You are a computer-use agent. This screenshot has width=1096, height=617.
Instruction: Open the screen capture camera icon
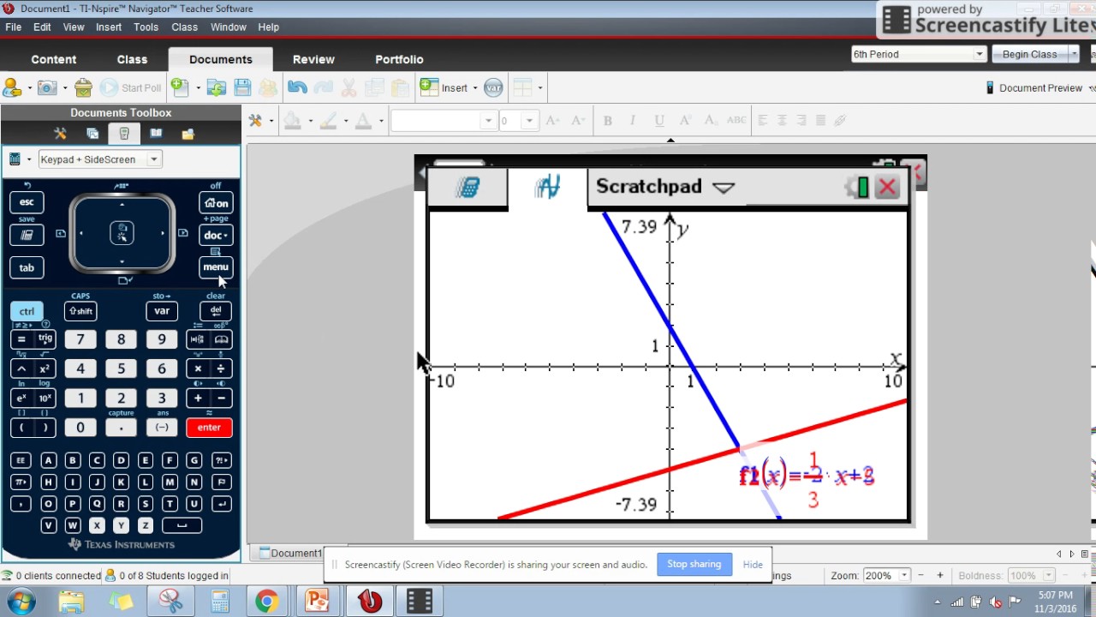(x=47, y=87)
